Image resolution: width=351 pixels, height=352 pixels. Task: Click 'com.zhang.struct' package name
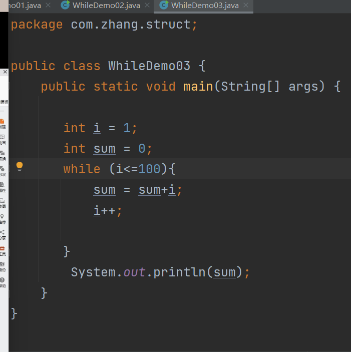[x=131, y=24]
